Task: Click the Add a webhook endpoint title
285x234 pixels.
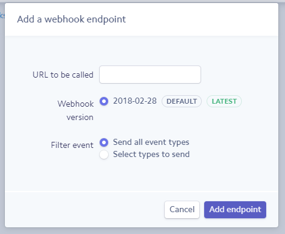Action: point(71,19)
